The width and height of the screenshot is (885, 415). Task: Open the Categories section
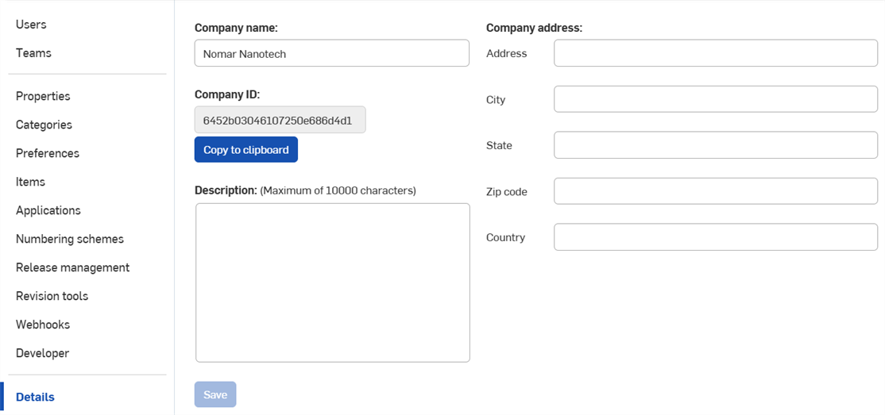coord(44,125)
